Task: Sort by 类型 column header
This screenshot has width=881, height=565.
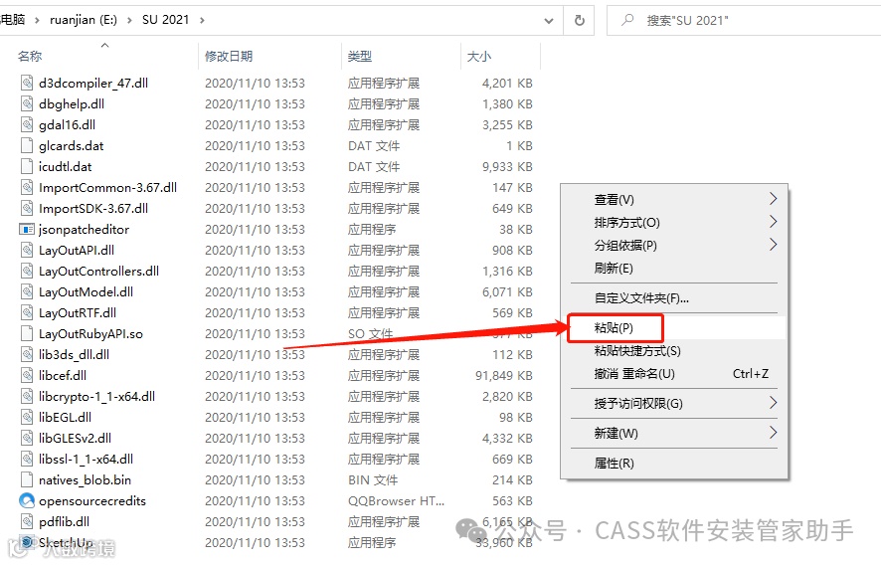Action: (360, 57)
